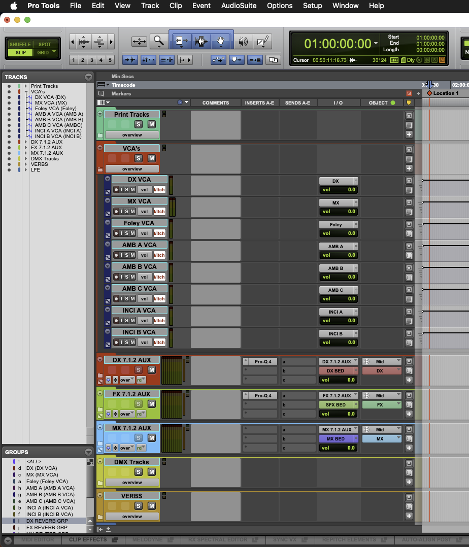Toggle Markers Follow Edit icon

coord(237,60)
